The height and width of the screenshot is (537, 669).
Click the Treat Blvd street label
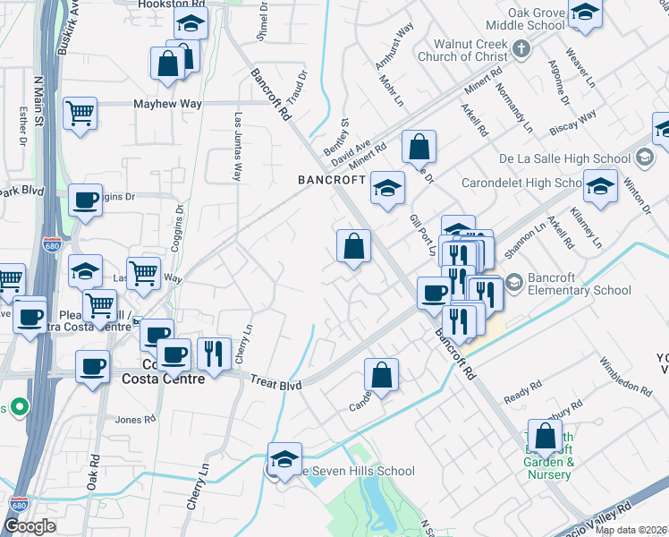tap(276, 382)
